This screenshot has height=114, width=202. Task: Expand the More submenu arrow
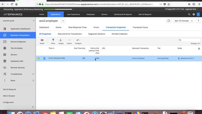33,80
